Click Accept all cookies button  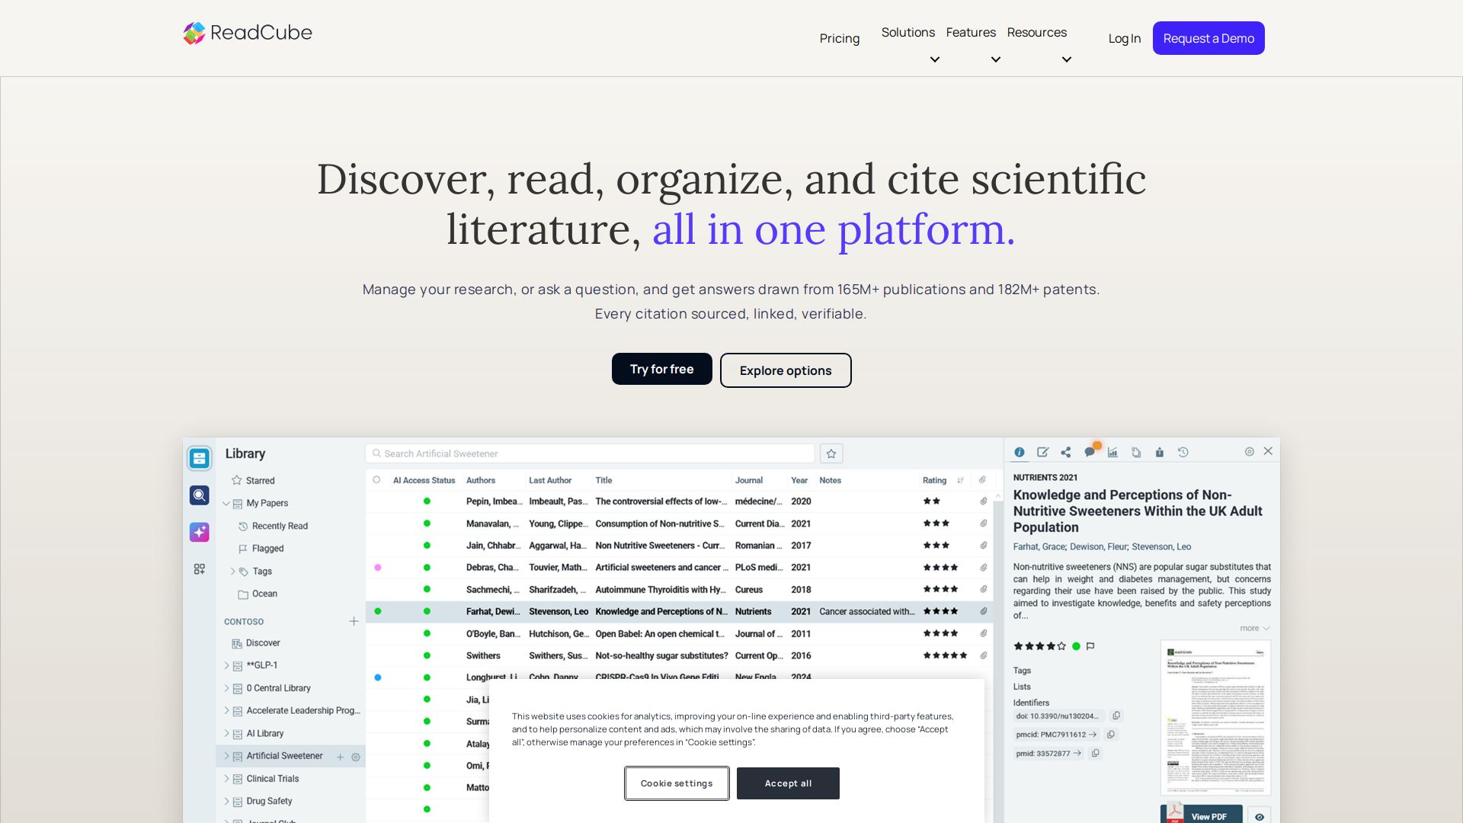pos(788,783)
